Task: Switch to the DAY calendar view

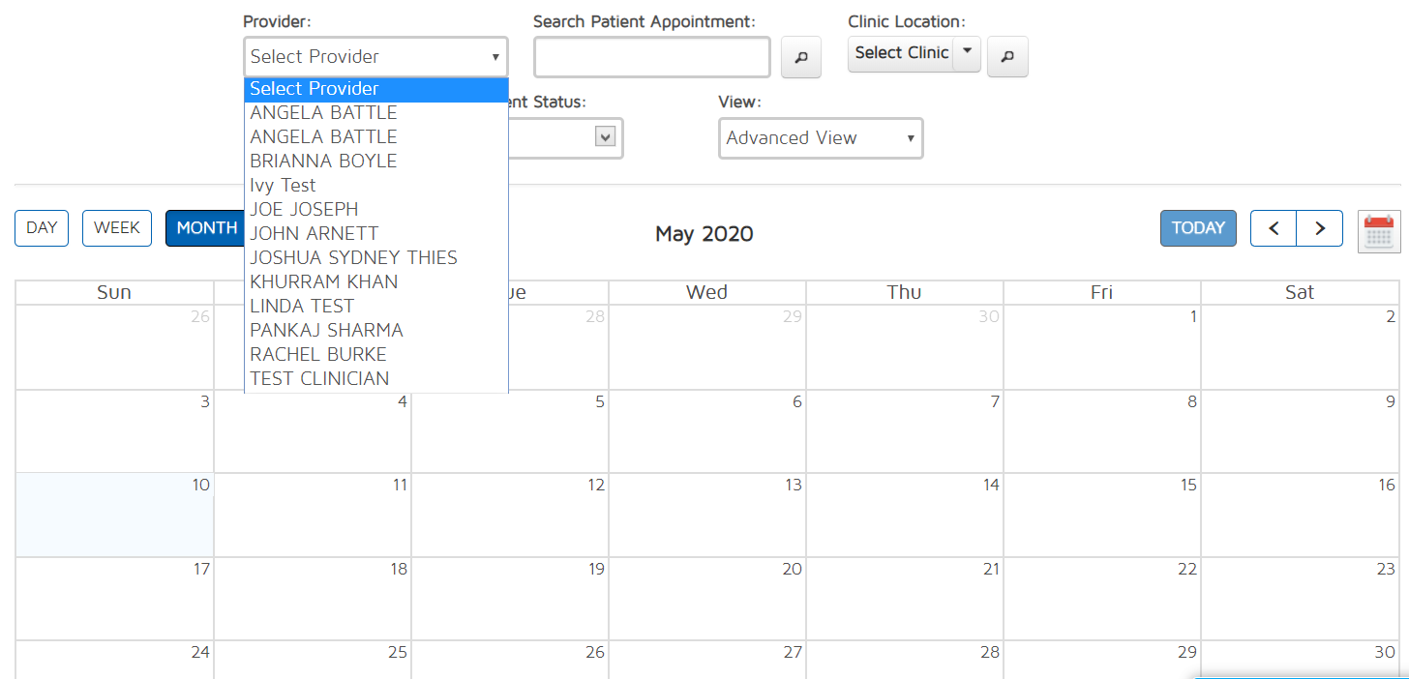Action: click(x=42, y=228)
